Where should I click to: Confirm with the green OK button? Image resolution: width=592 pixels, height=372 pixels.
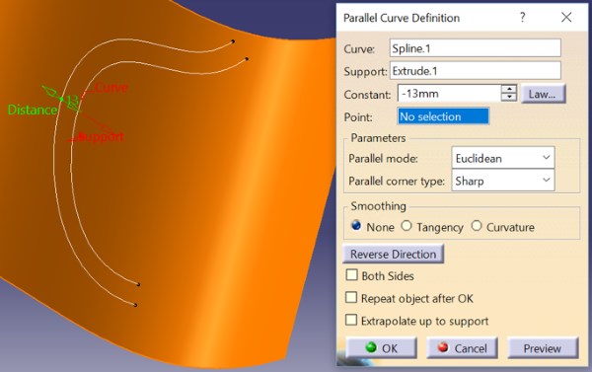tap(381, 348)
